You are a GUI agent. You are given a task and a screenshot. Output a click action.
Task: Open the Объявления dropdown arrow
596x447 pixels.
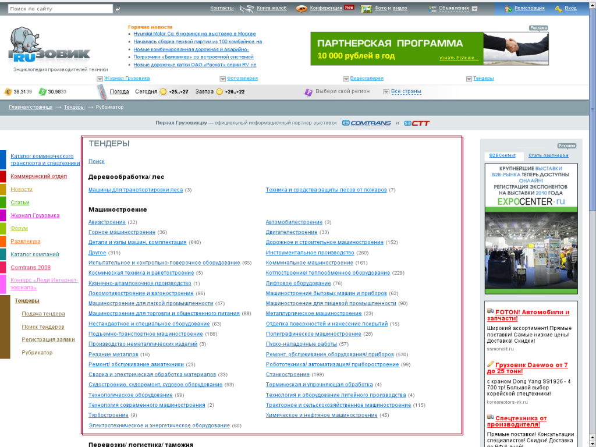point(474,9)
